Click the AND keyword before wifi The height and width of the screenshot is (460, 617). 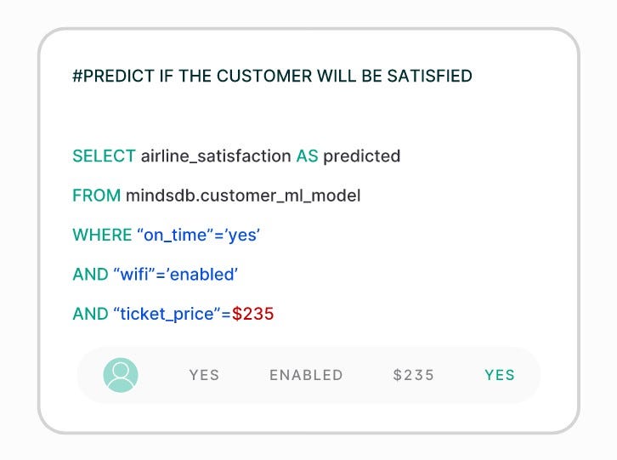point(90,274)
